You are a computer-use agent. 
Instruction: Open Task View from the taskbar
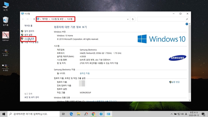point(63,114)
